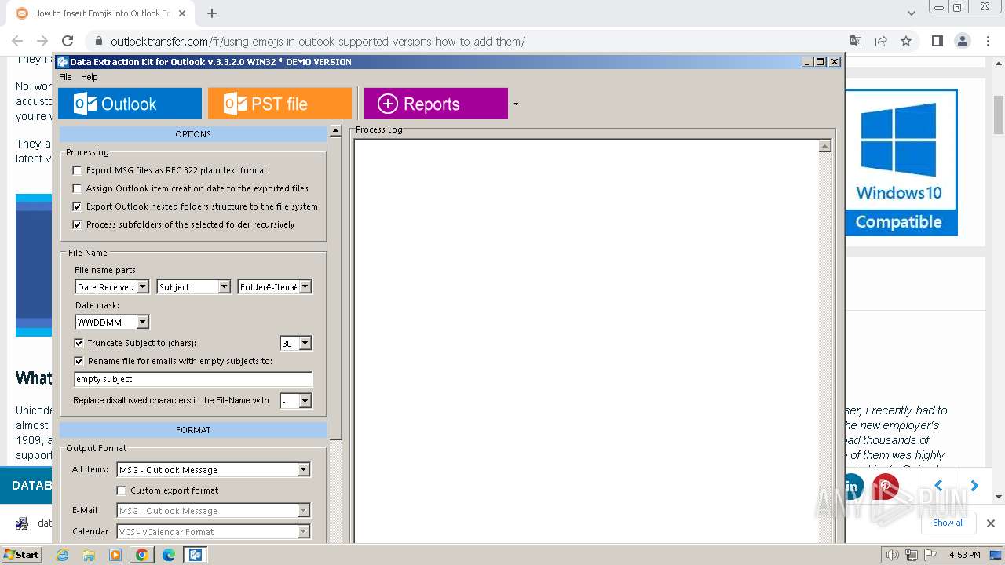
Task: Expand the arrow next to Reports
Action: tap(516, 104)
